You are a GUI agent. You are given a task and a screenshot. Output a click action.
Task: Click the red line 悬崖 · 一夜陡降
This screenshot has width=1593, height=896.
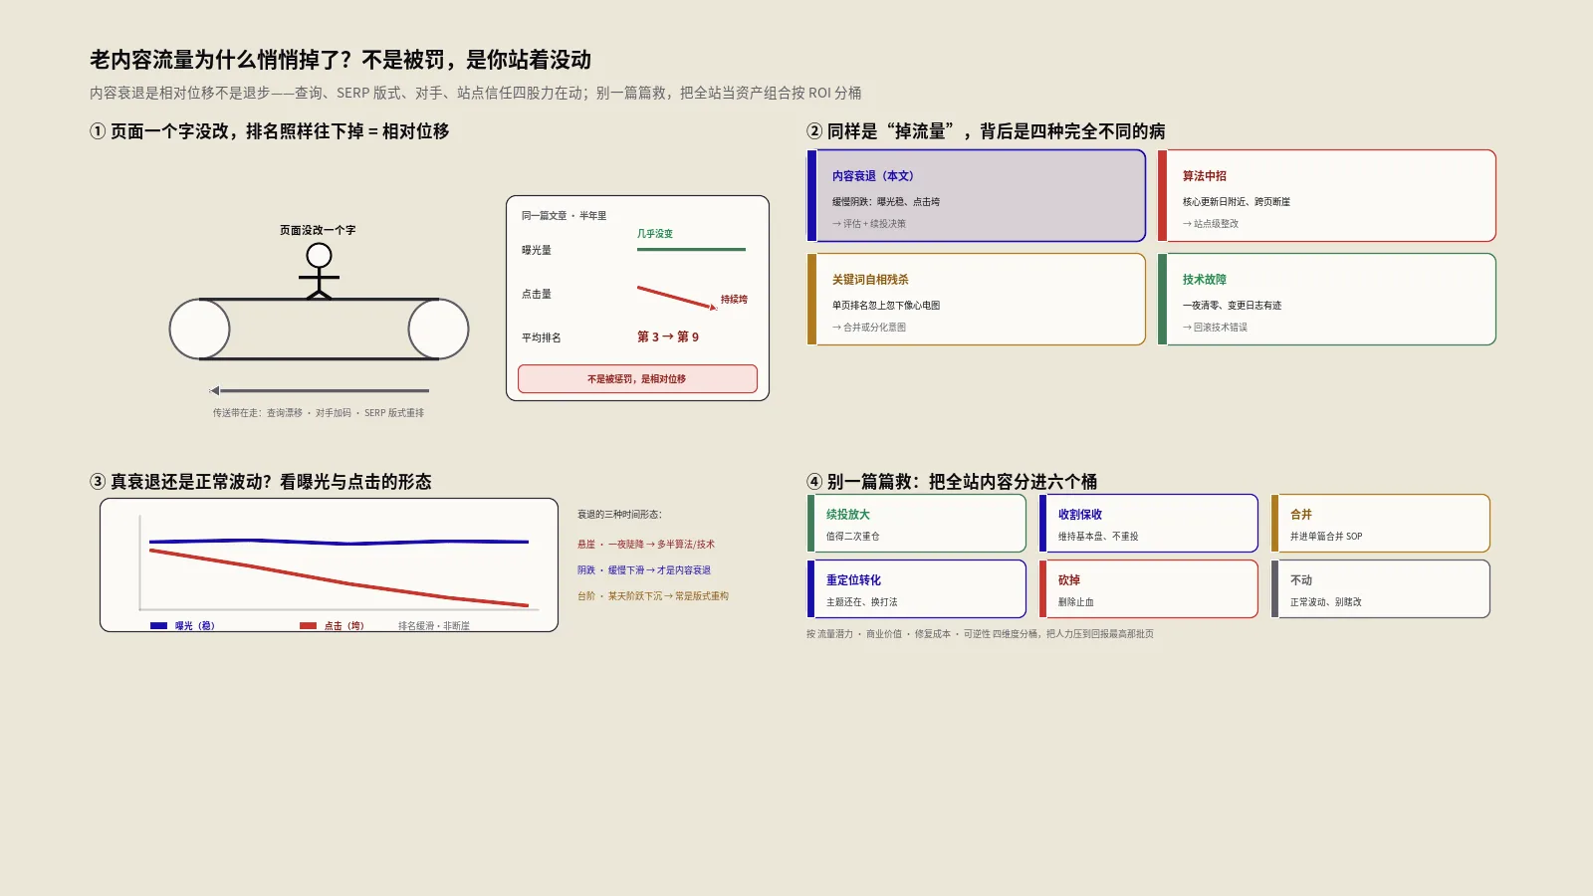646,545
